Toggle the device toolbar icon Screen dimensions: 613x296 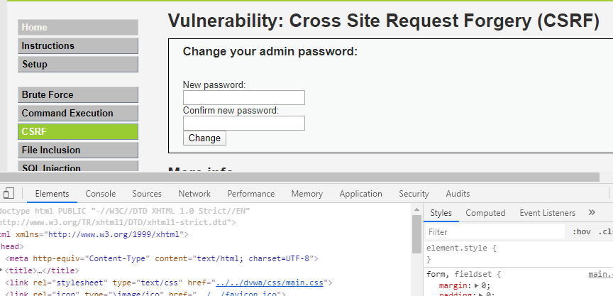point(9,194)
